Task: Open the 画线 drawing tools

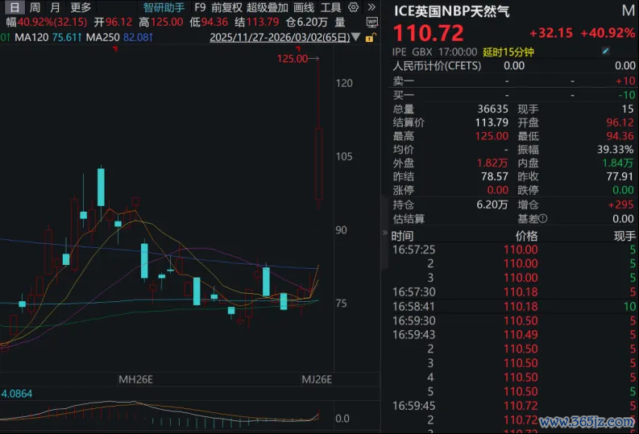Action: (304, 7)
